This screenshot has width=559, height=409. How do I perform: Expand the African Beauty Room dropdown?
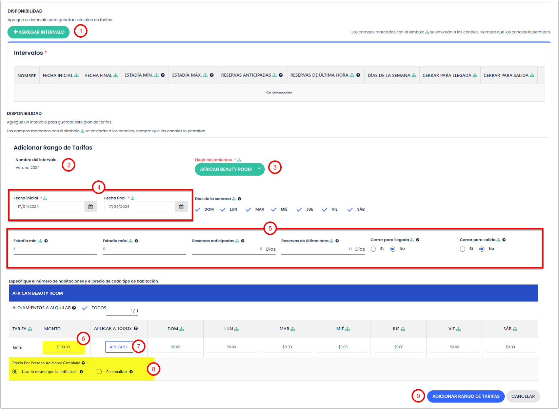tap(229, 169)
